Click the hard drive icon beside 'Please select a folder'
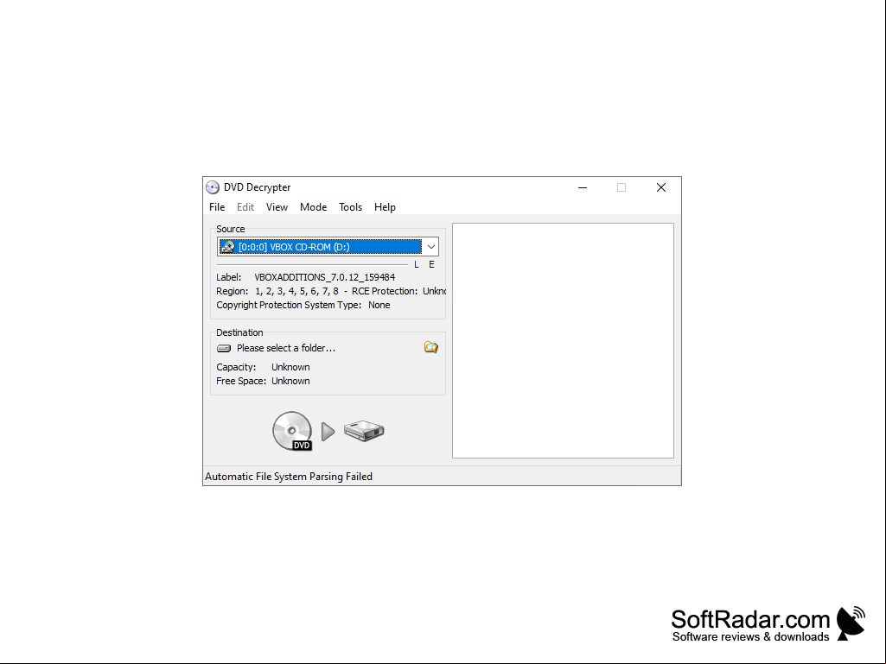 point(224,348)
